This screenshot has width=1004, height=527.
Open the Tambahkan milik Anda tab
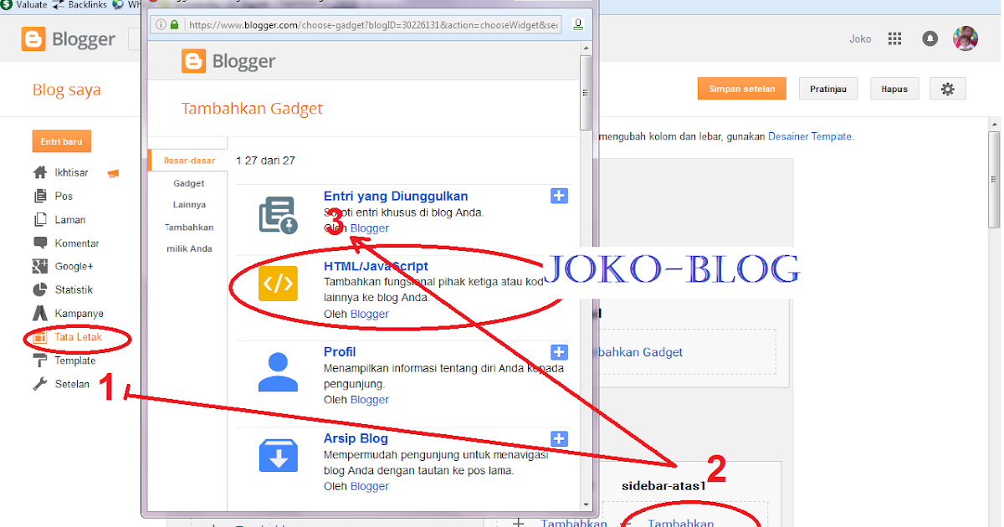click(x=189, y=238)
